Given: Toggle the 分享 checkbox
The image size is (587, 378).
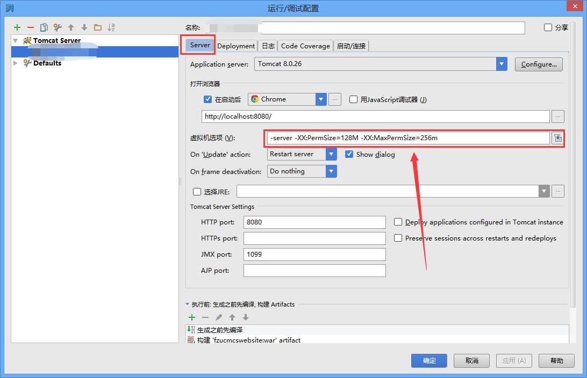Looking at the screenshot, I should 548,27.
